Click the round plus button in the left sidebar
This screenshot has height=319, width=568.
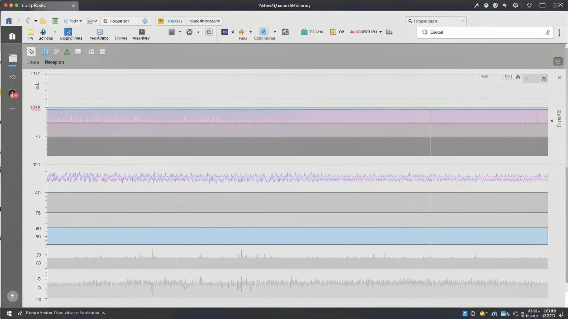(x=12, y=296)
